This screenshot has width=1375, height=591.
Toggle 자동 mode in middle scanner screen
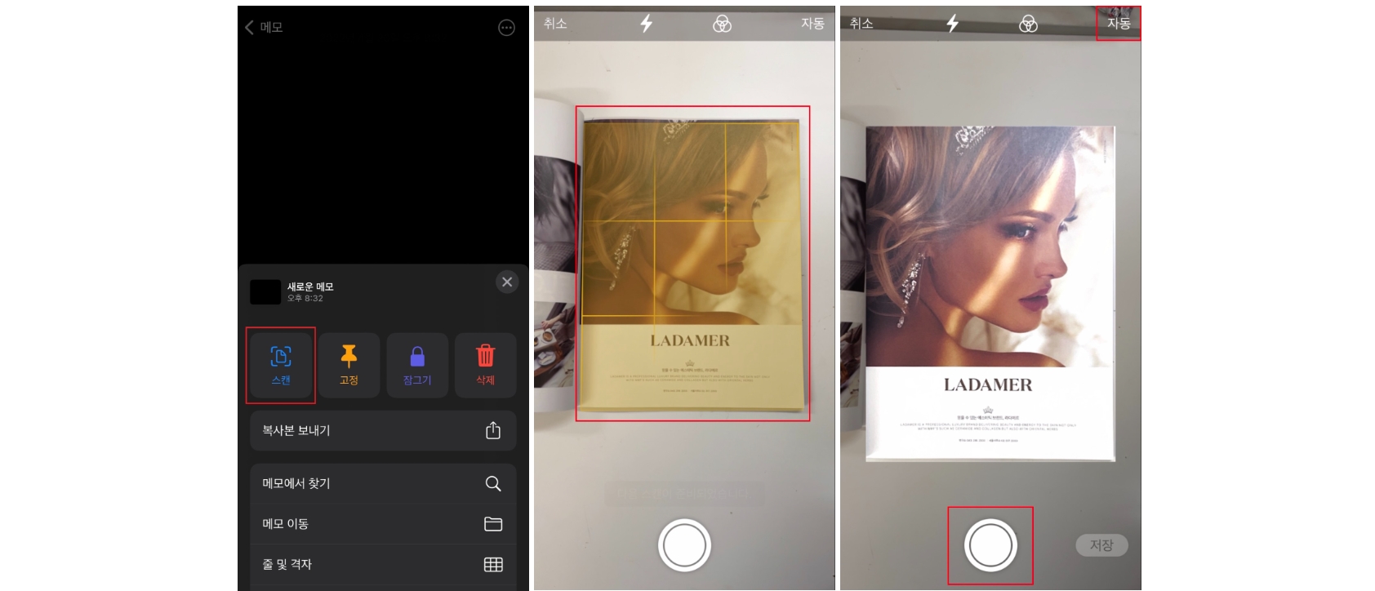pyautogui.click(x=812, y=24)
